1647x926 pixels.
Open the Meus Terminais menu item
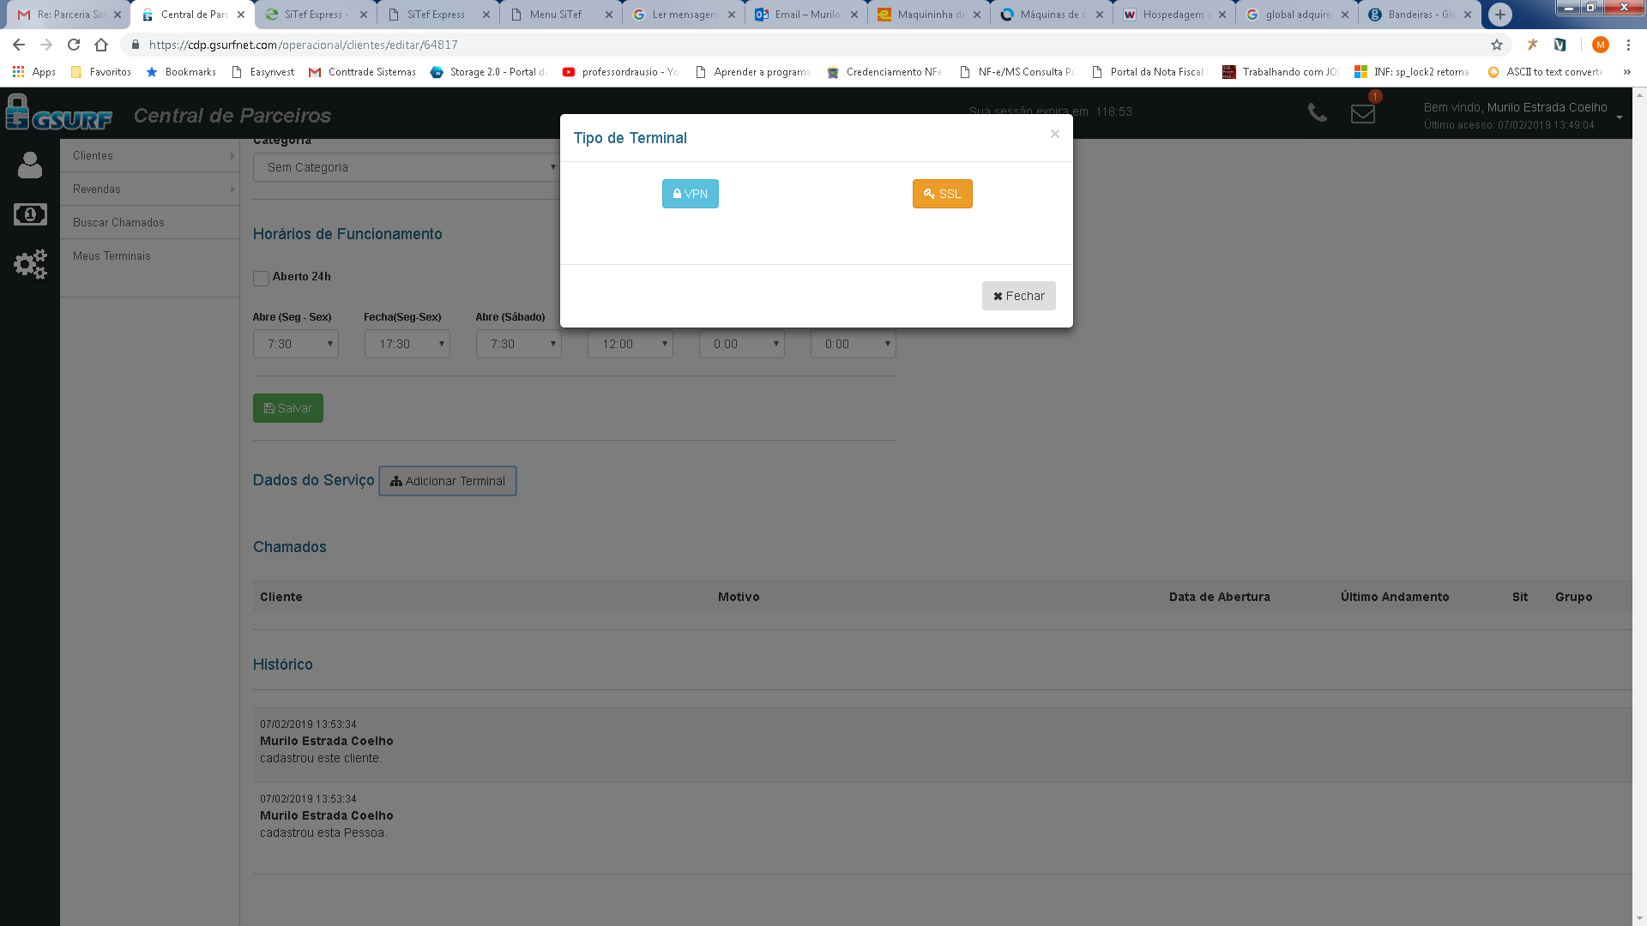point(112,256)
